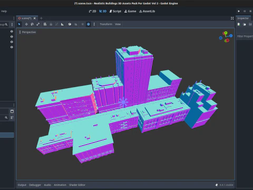Open the FileSystem sort files icon
The height and width of the screenshot is (190, 253).
point(12,118)
